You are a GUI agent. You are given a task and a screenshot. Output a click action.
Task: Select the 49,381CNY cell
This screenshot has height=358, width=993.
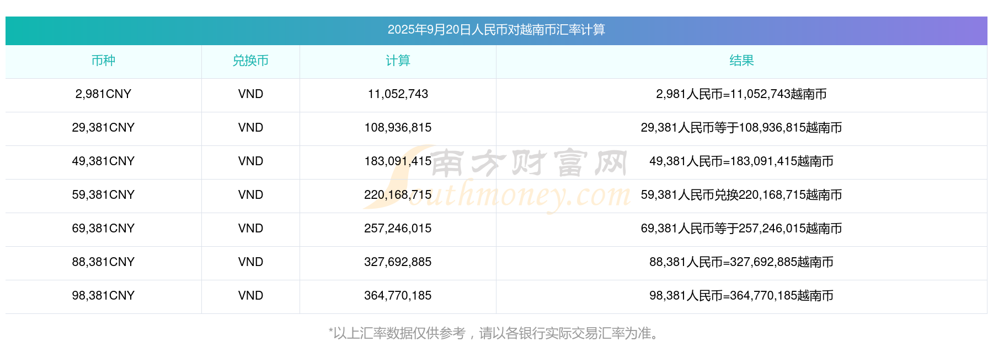[103, 161]
